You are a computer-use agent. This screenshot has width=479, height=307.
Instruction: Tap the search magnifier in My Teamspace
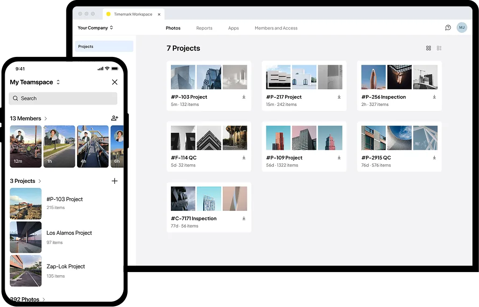click(x=16, y=98)
